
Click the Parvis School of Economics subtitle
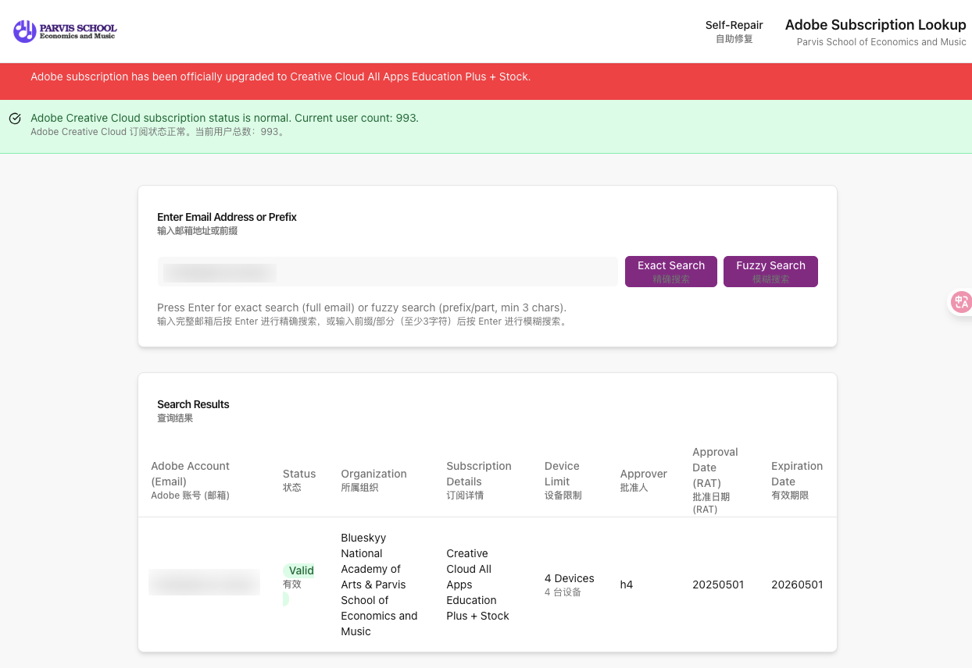(881, 42)
